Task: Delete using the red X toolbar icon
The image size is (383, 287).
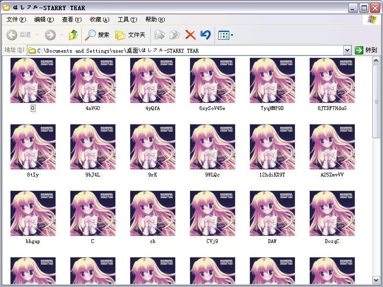Action: tap(190, 35)
